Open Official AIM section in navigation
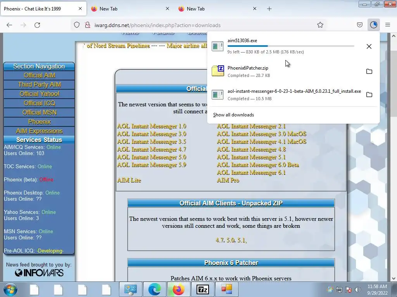This screenshot has width=397, height=297. (x=39, y=75)
